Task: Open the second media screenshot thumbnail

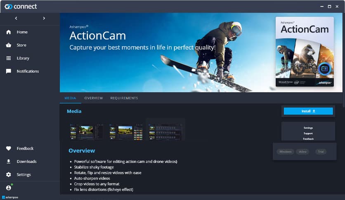Action: (126, 132)
